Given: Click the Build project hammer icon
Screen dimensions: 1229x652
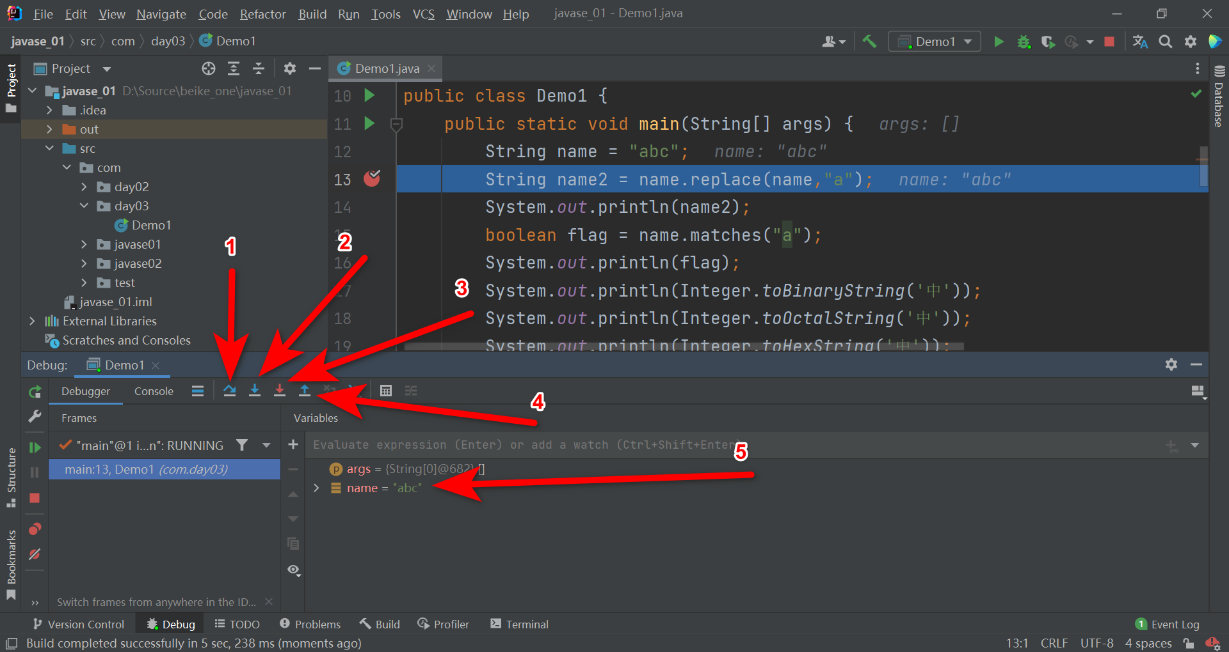Looking at the screenshot, I should (x=869, y=42).
